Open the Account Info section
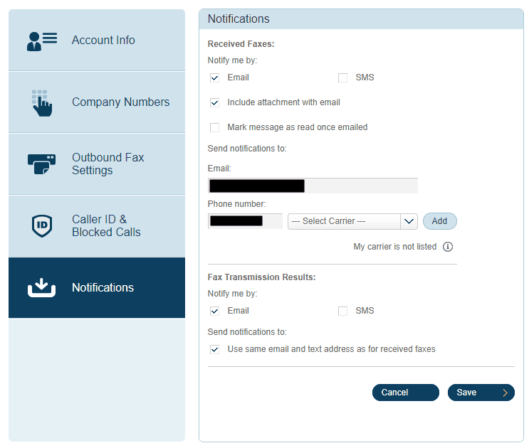The height and width of the screenshot is (448, 529). pyautogui.click(x=97, y=40)
